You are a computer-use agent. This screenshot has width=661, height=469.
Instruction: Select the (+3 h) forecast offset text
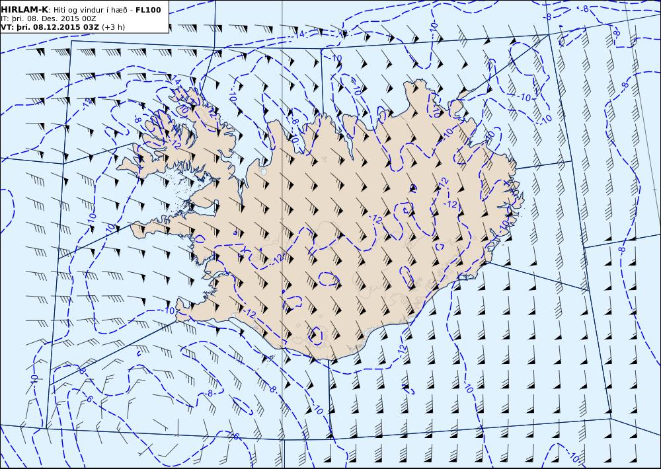(x=114, y=27)
